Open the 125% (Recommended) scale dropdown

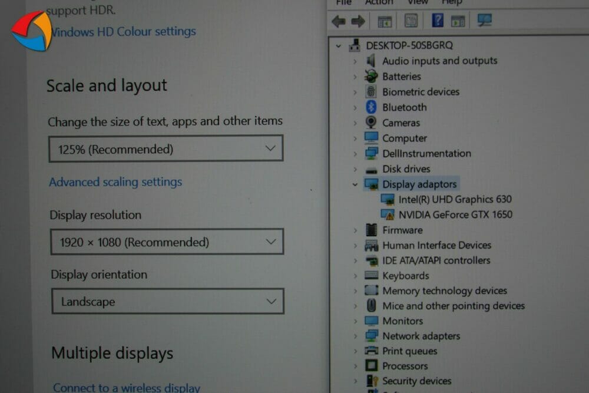[166, 149]
